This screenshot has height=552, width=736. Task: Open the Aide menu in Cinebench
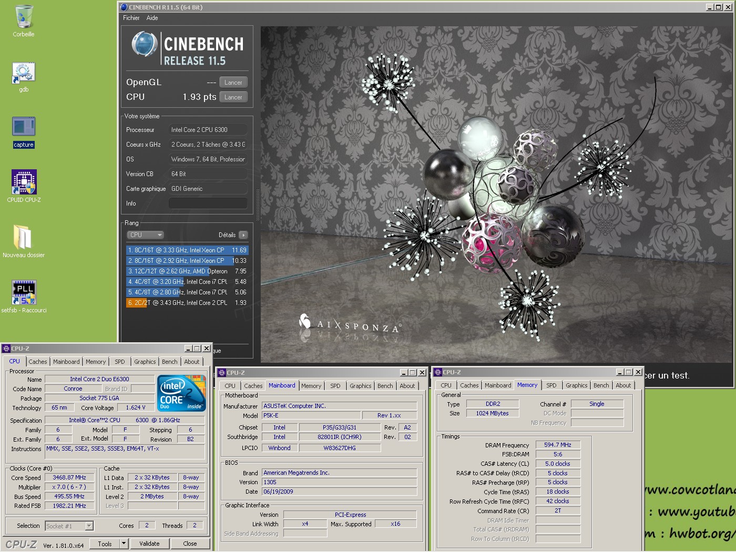pos(152,18)
